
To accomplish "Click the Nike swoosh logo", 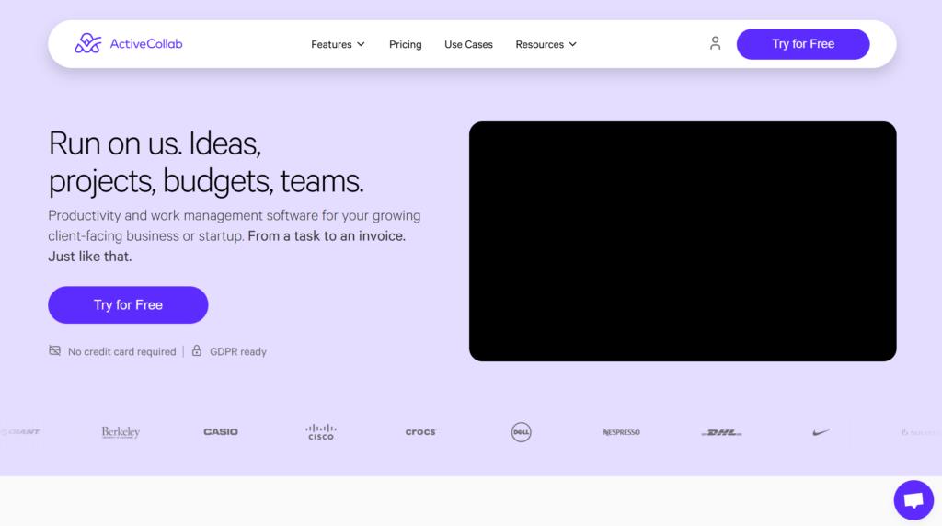I will pyautogui.click(x=821, y=431).
